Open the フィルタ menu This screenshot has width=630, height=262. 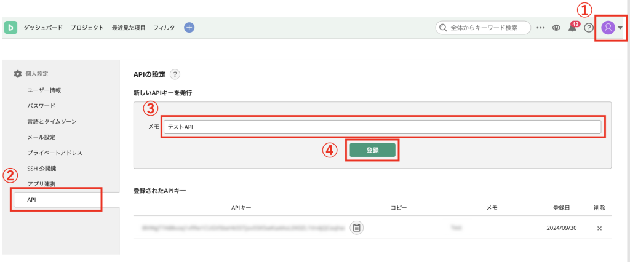(164, 28)
